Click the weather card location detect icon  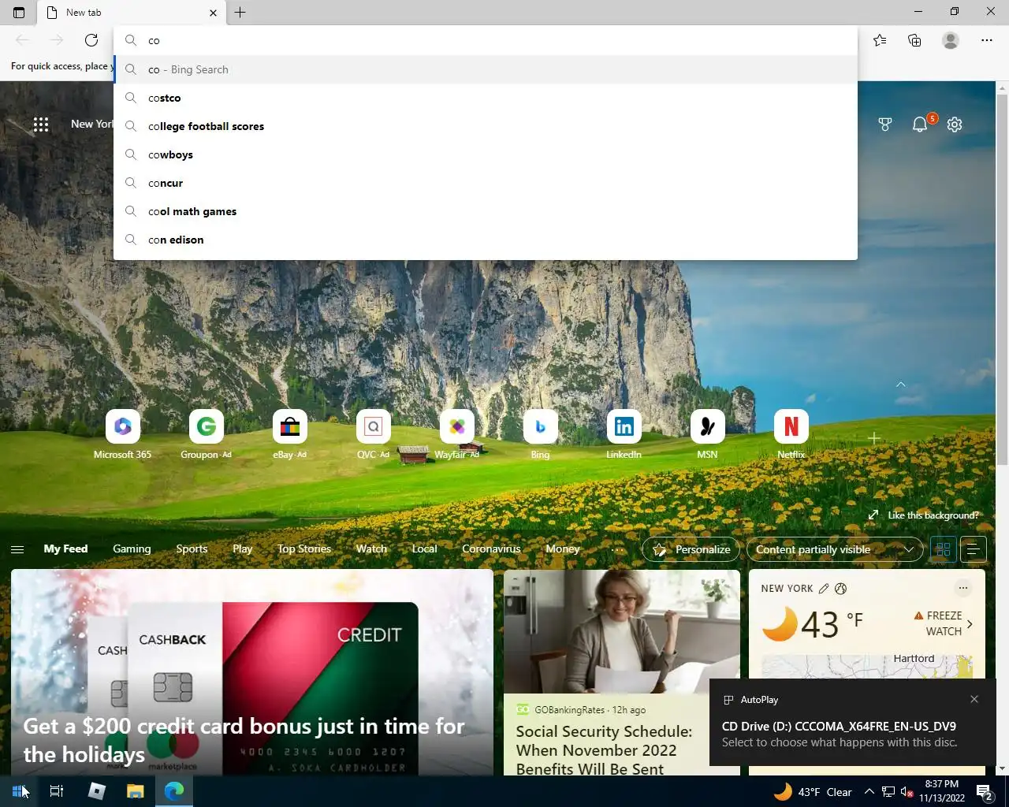pos(841,589)
